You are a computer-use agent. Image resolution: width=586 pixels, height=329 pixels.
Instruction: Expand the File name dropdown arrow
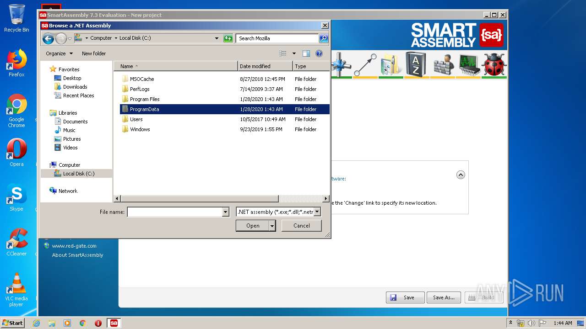pyautogui.click(x=225, y=212)
